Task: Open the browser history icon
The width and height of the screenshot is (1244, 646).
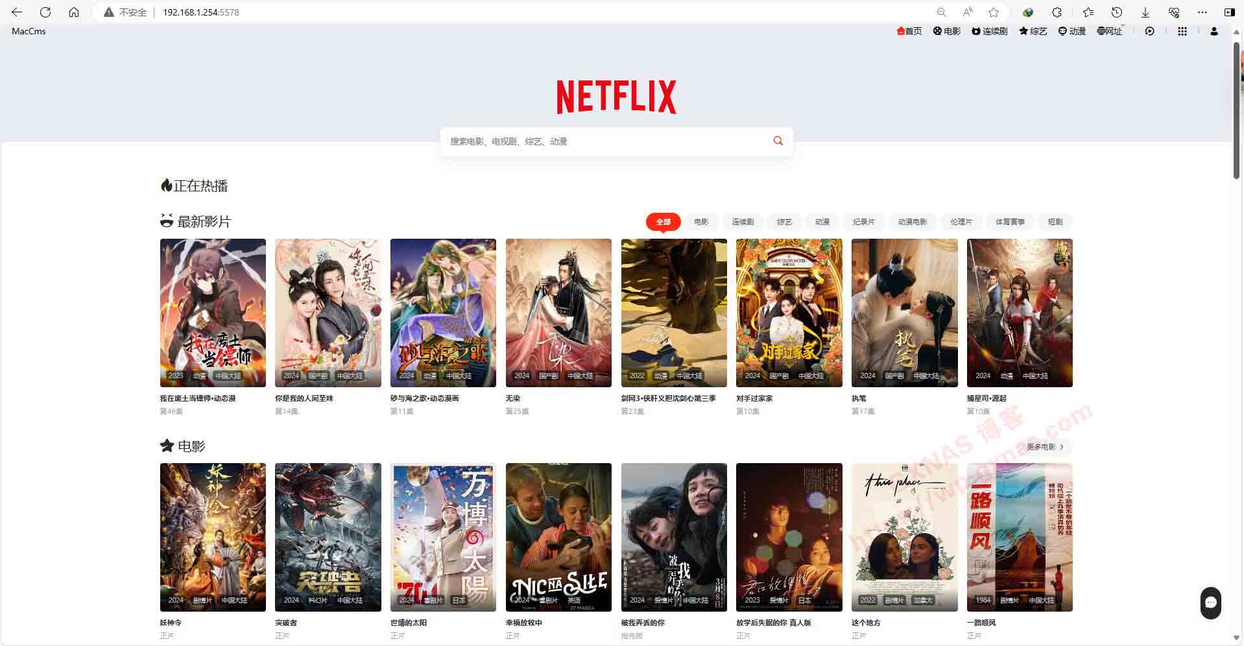Action: [1116, 12]
